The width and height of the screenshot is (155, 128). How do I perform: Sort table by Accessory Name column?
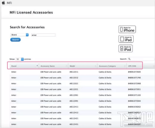pos(53,66)
